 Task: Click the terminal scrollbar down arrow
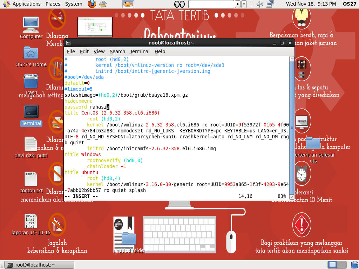tap(292, 197)
